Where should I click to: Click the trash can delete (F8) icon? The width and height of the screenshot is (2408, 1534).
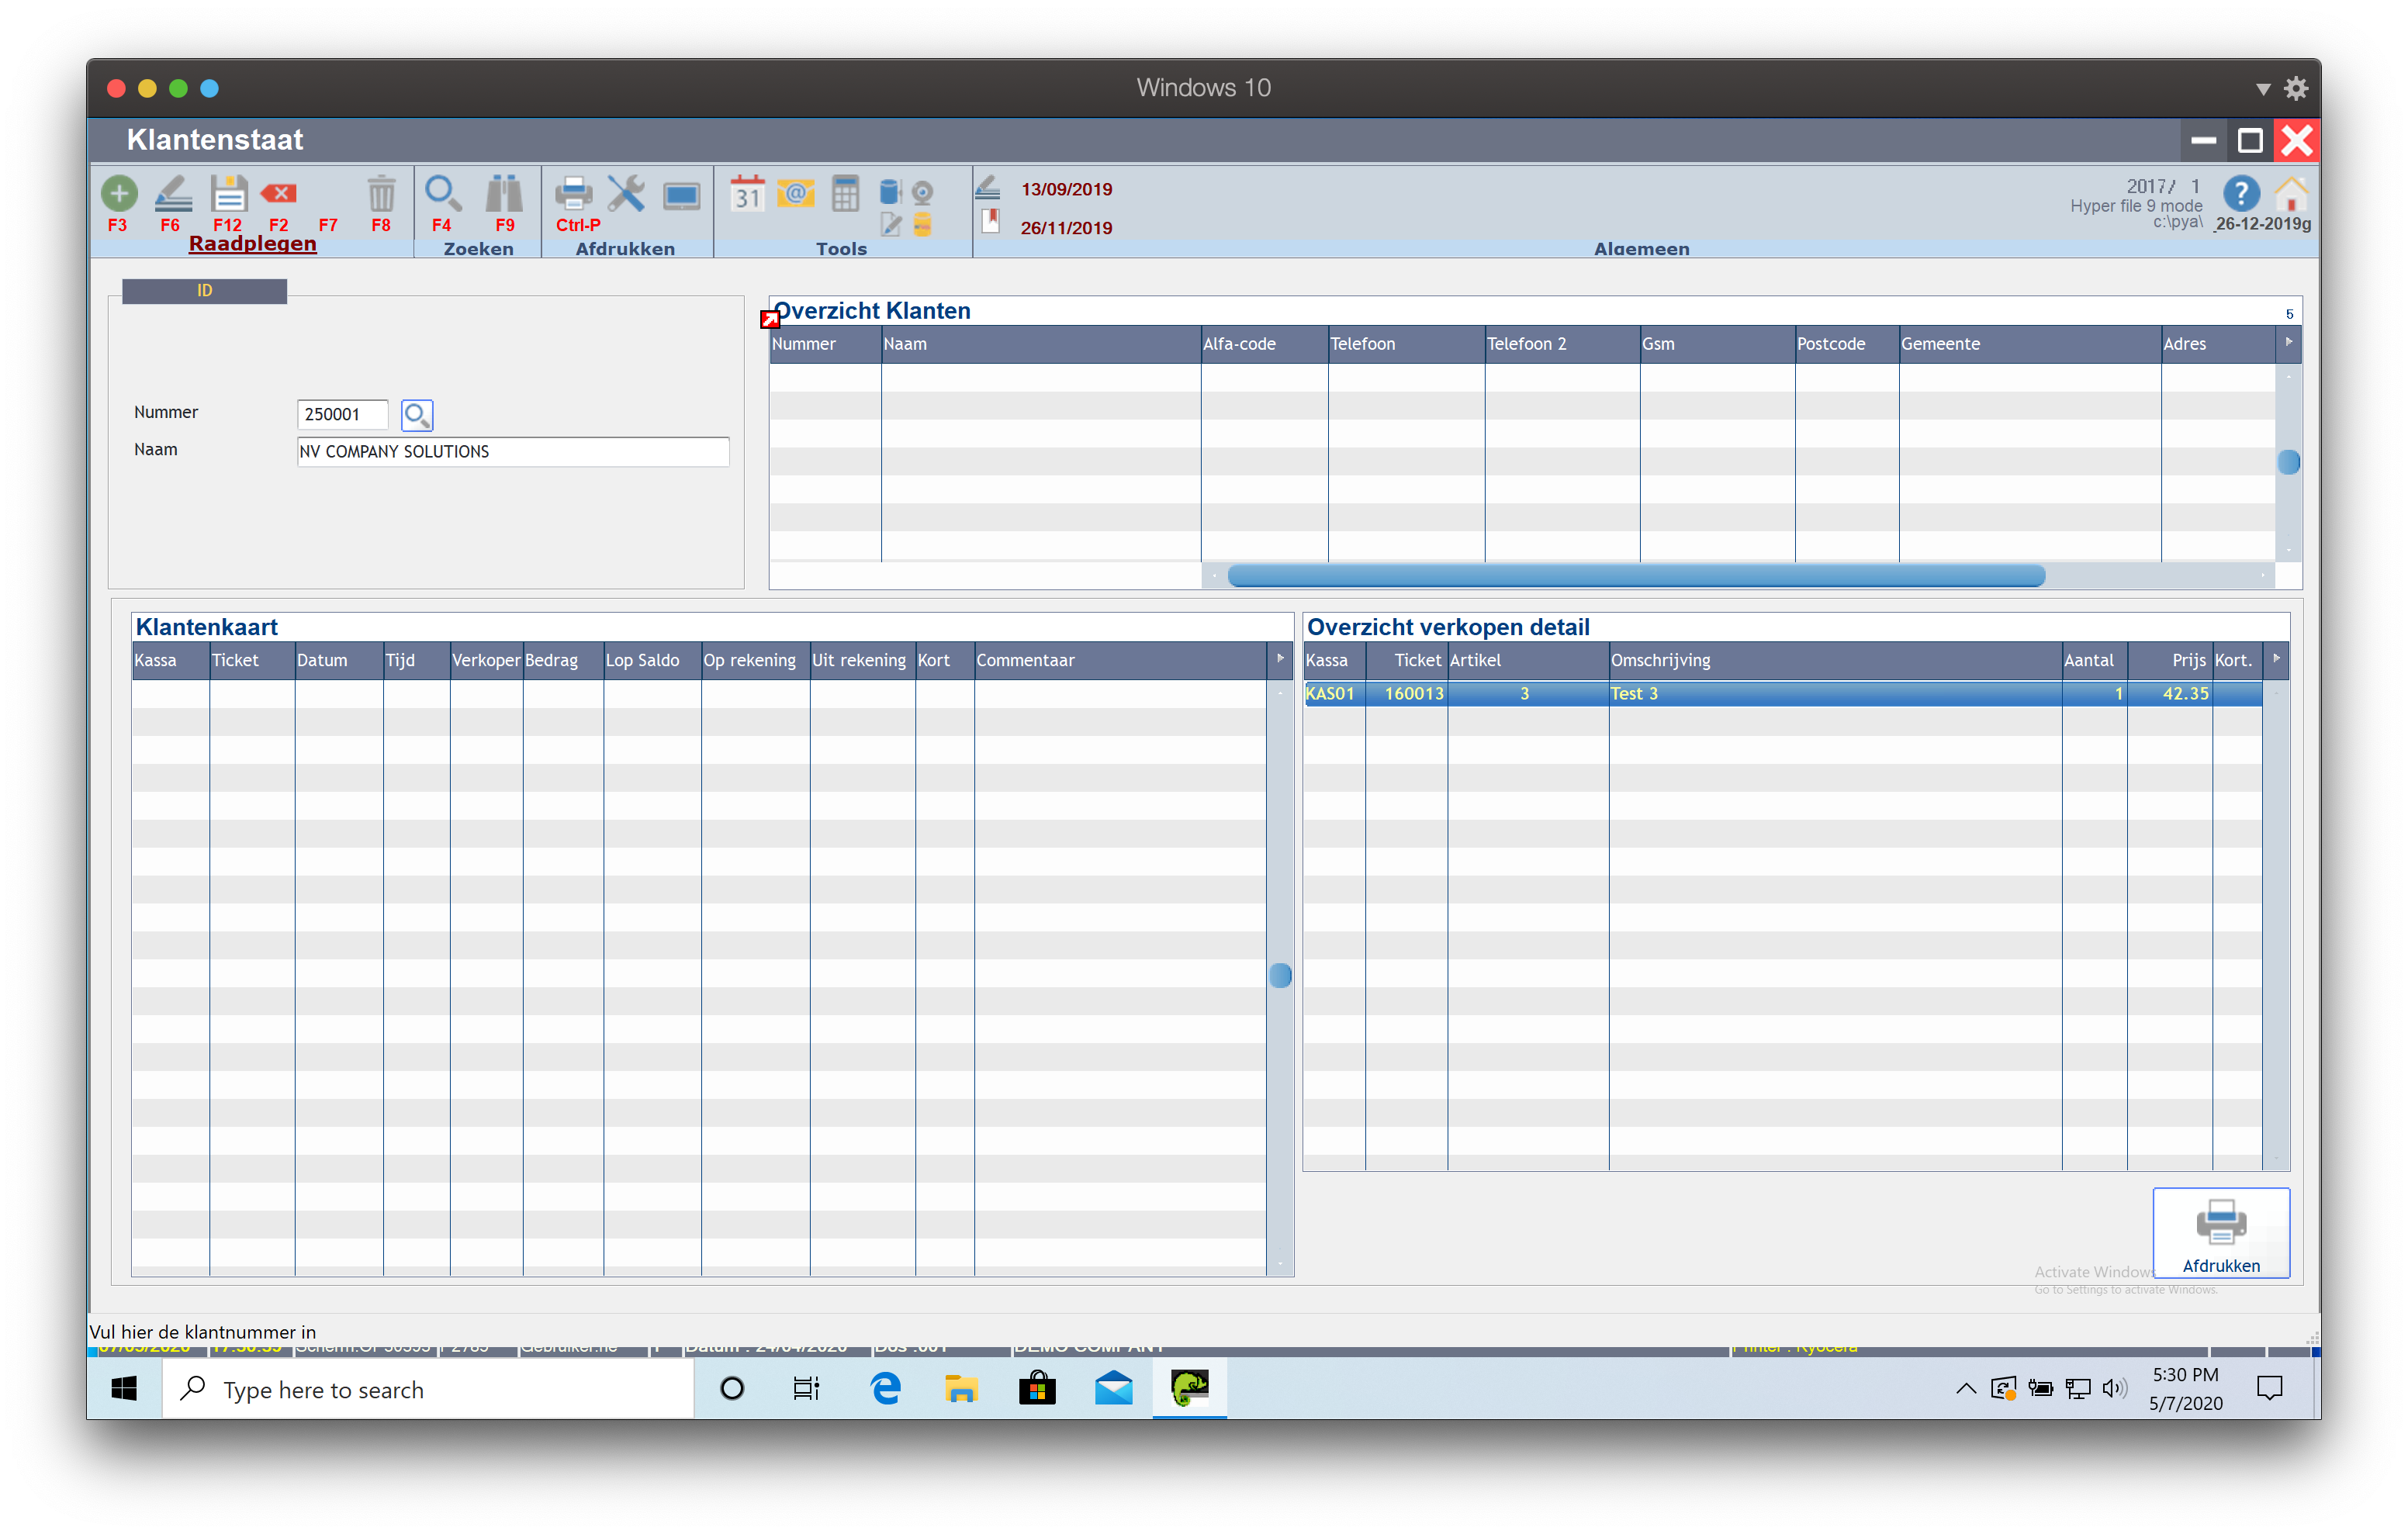pyautogui.click(x=380, y=193)
